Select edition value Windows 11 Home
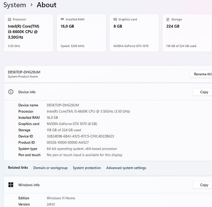Viewport: 212px width, 207px height. [61, 198]
